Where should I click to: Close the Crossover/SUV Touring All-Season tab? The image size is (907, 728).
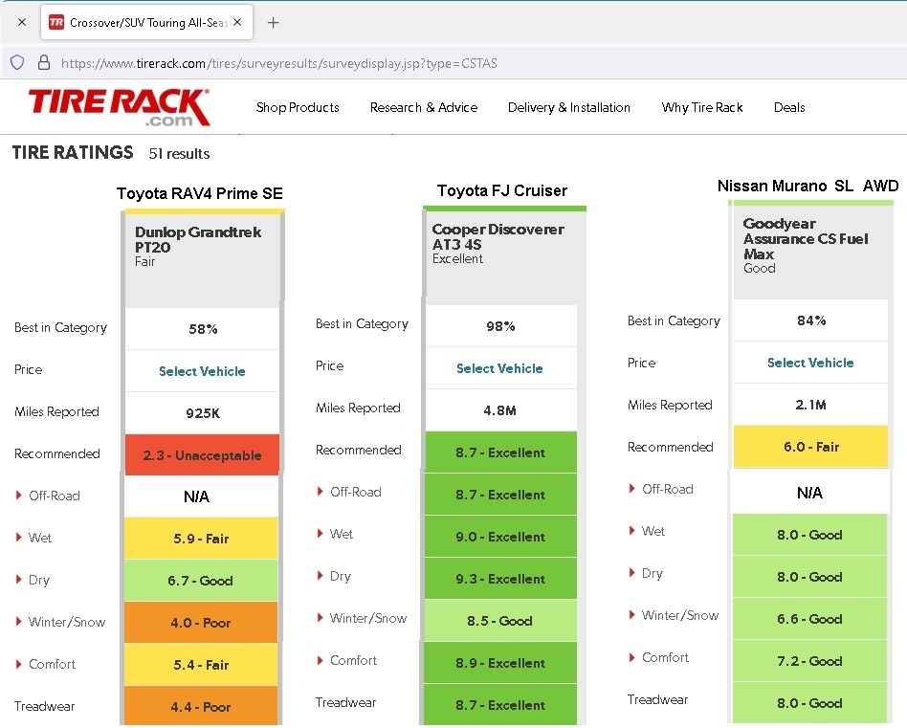tap(237, 22)
